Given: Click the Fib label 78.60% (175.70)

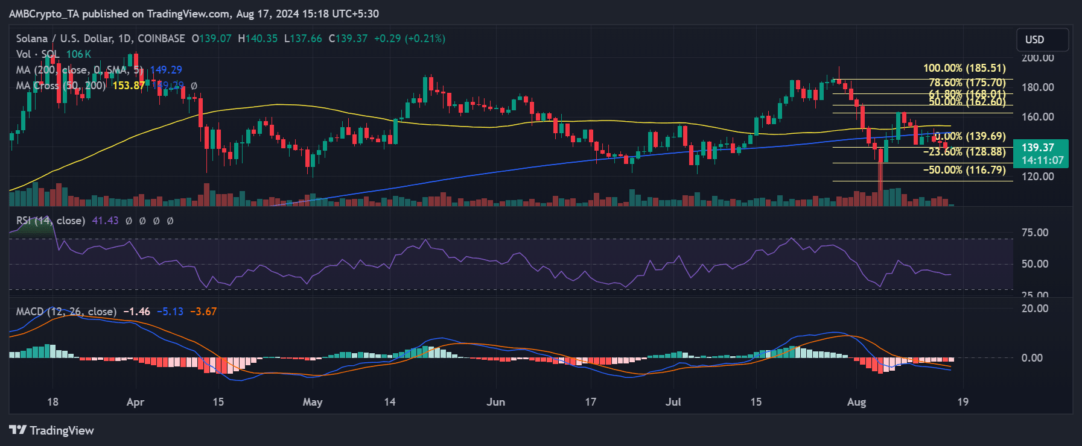Looking at the screenshot, I should (967, 83).
